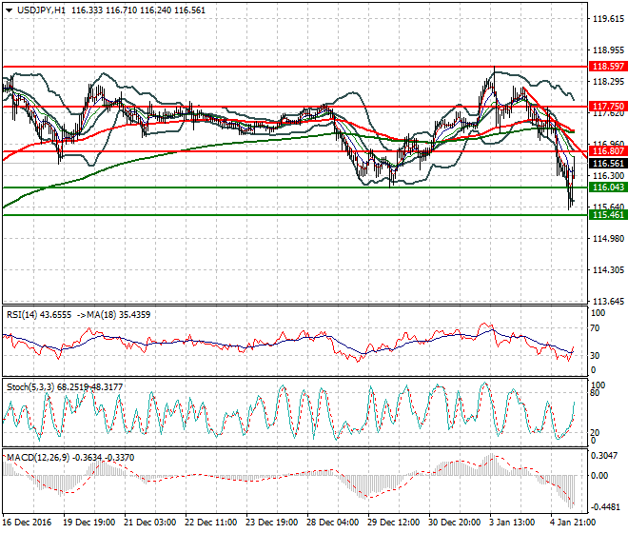Viewport: 628px width, 533px height.
Task: Click the 118.295 price scale value
Action: click(x=608, y=82)
